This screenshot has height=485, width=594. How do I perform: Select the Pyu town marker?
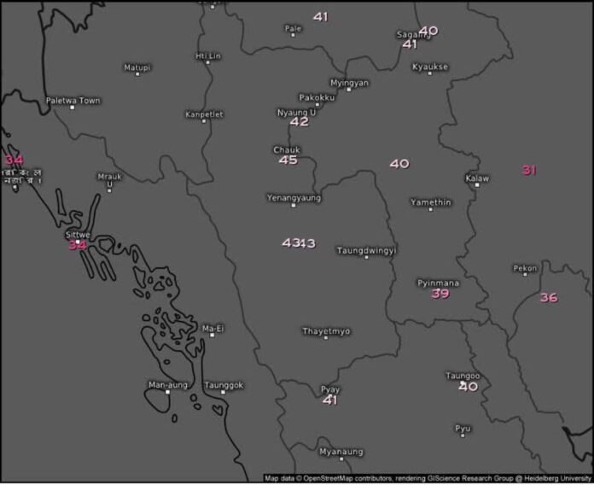pos(463,435)
